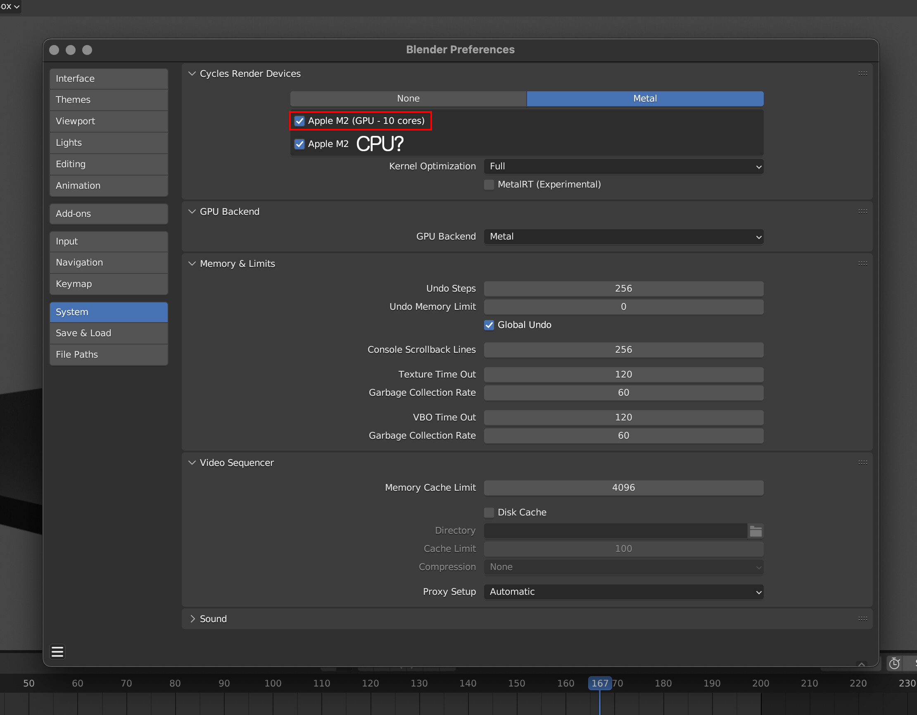Click the Undo Memory Limit field

point(623,307)
